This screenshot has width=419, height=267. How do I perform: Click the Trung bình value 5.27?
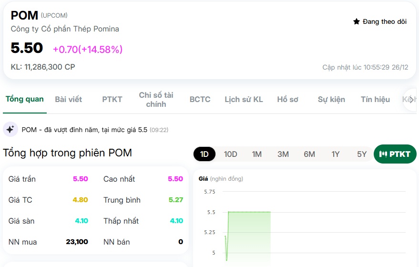tap(176, 200)
